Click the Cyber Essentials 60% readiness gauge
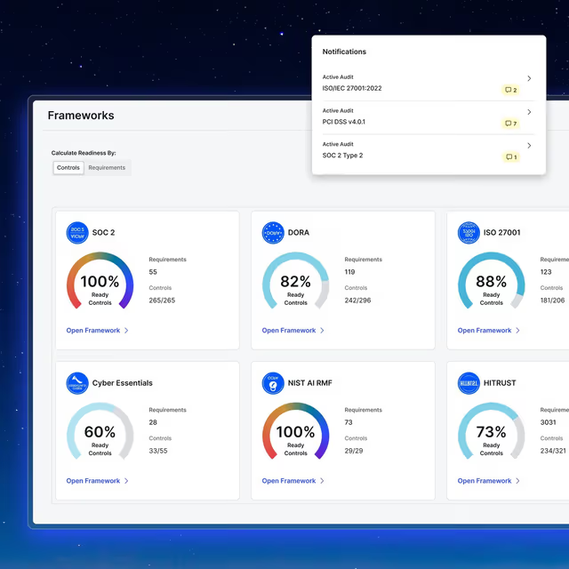Screen dimensions: 569x569 (100, 430)
